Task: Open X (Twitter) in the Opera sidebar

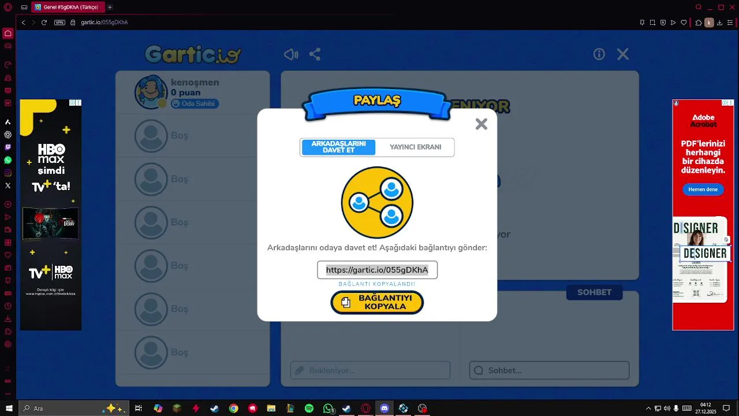Action: [8, 185]
